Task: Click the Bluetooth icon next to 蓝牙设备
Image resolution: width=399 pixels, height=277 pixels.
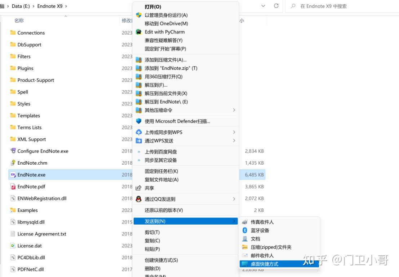Action: (244, 230)
